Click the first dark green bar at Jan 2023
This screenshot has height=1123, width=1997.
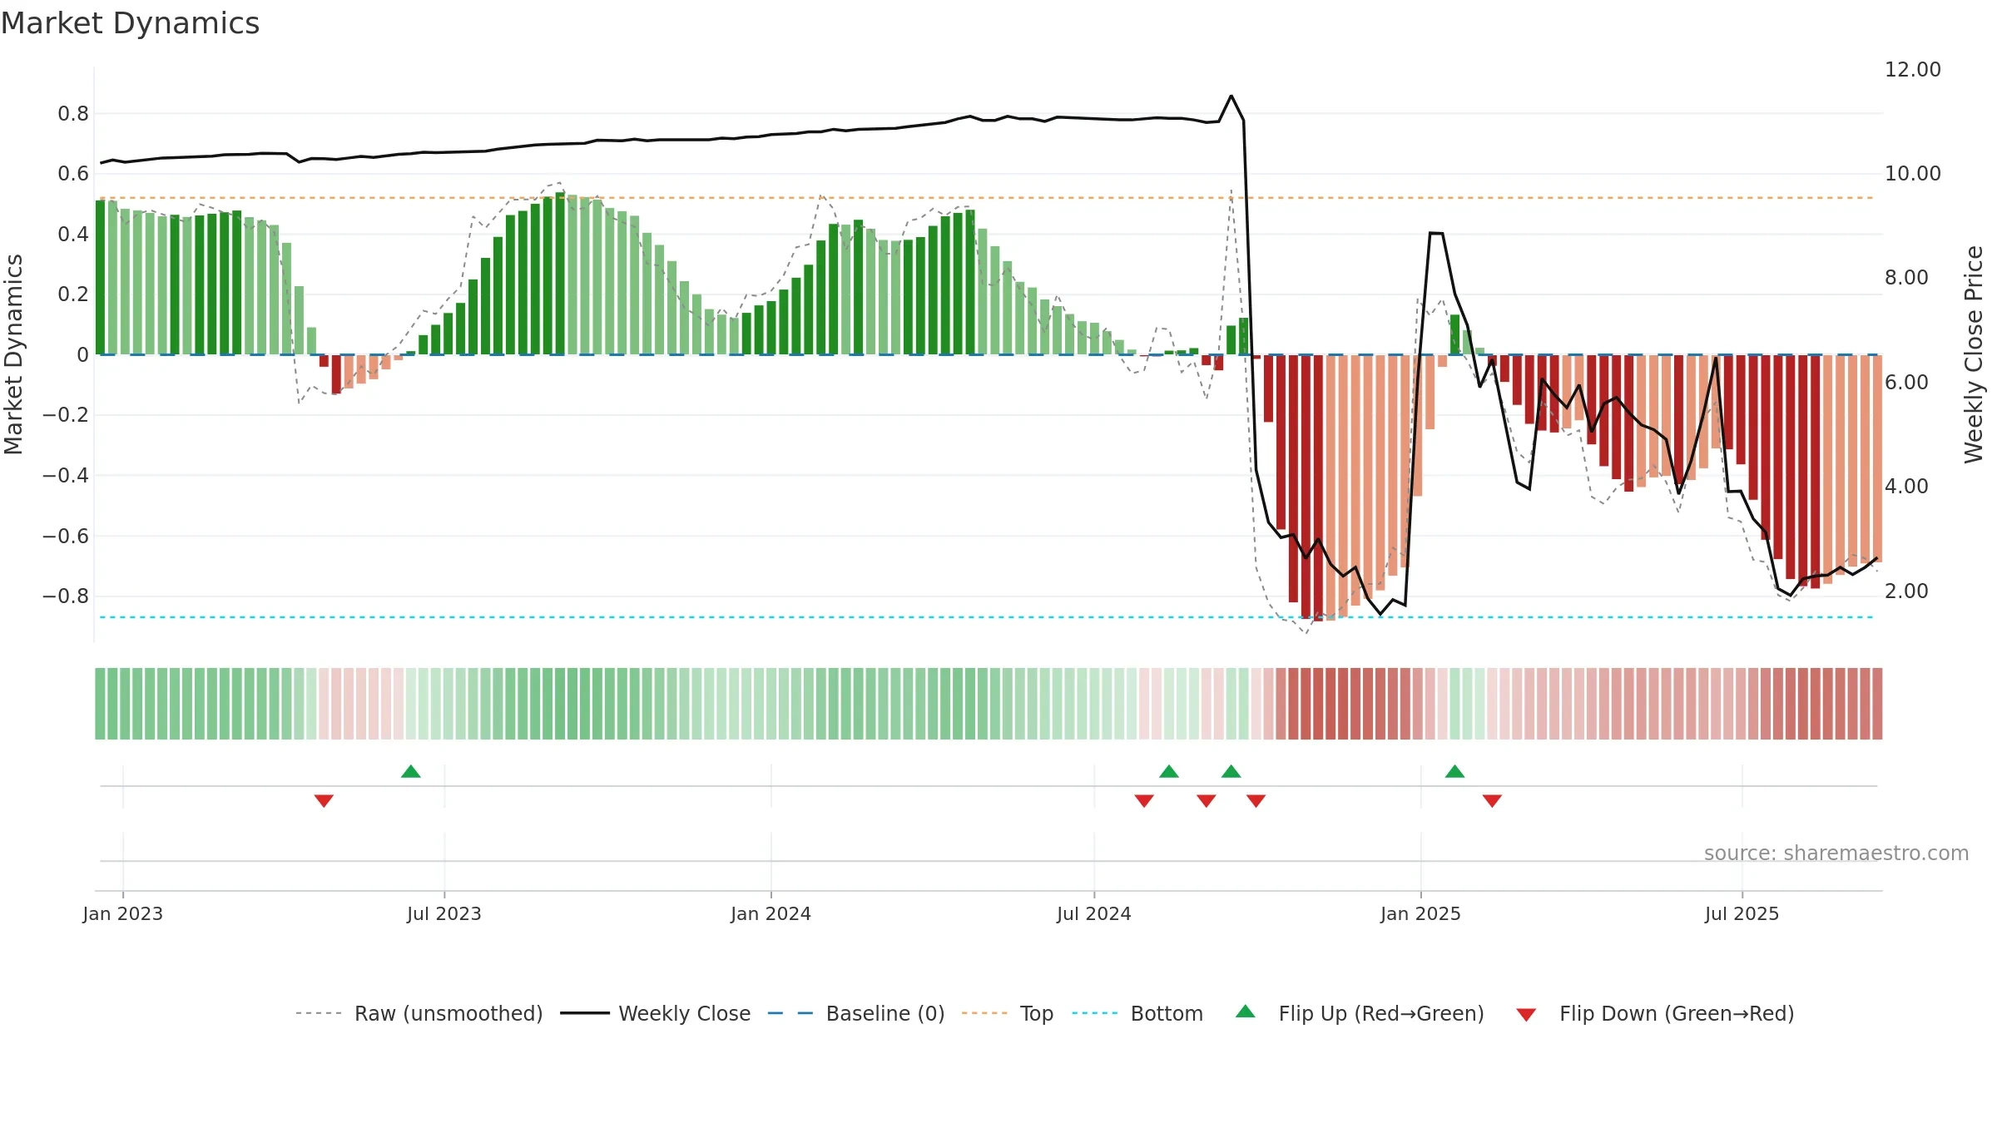100,277
